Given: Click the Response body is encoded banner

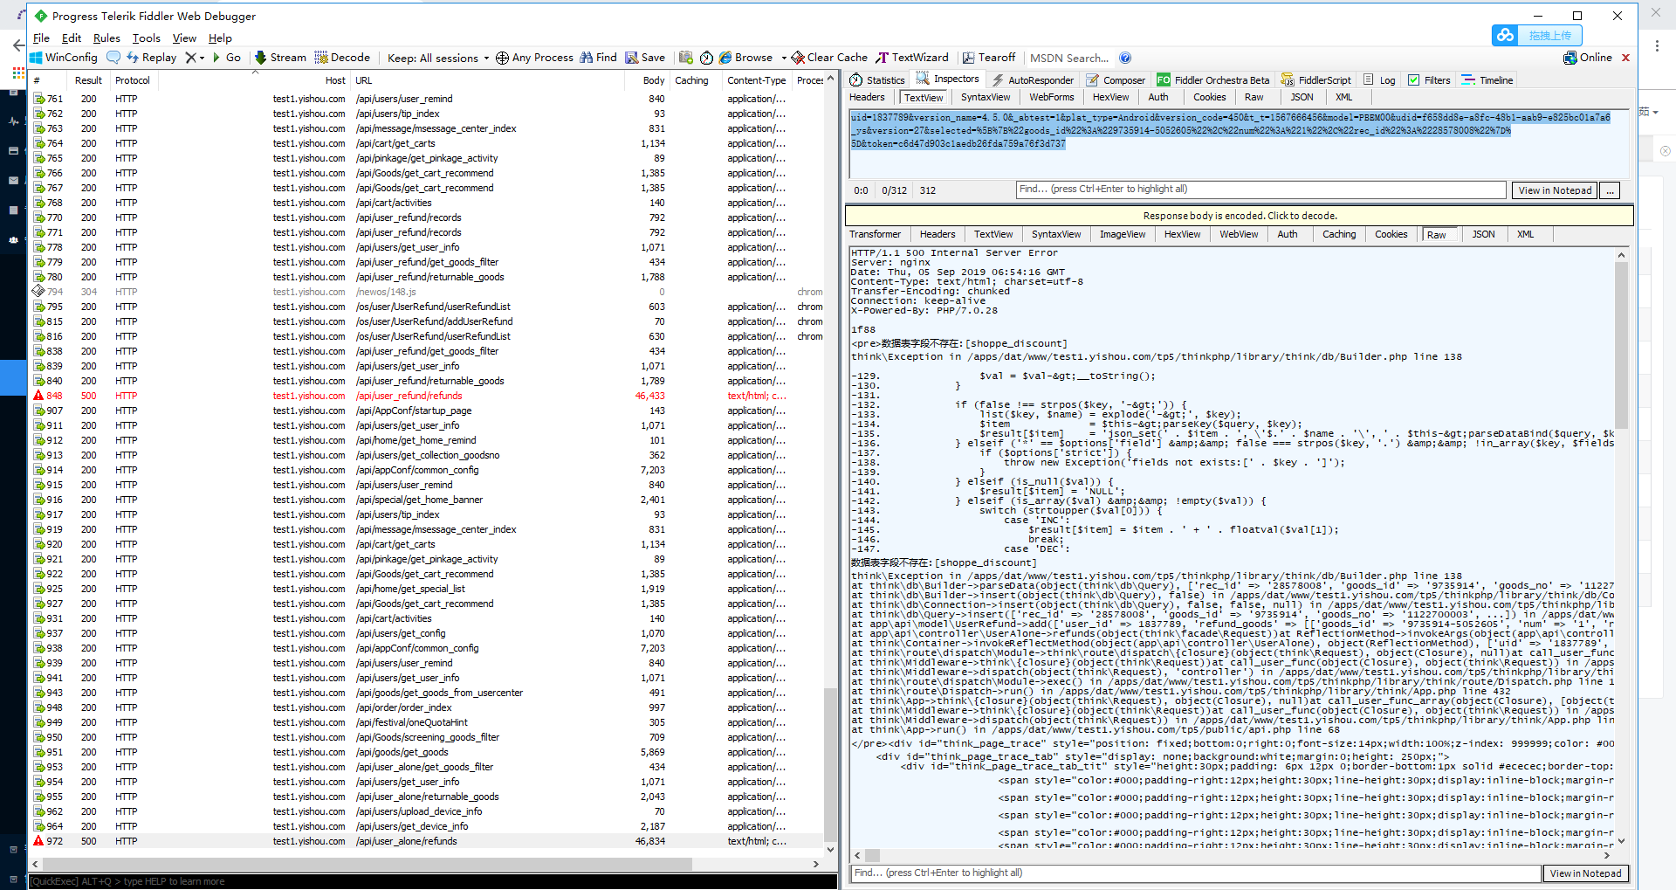Looking at the screenshot, I should 1240,216.
